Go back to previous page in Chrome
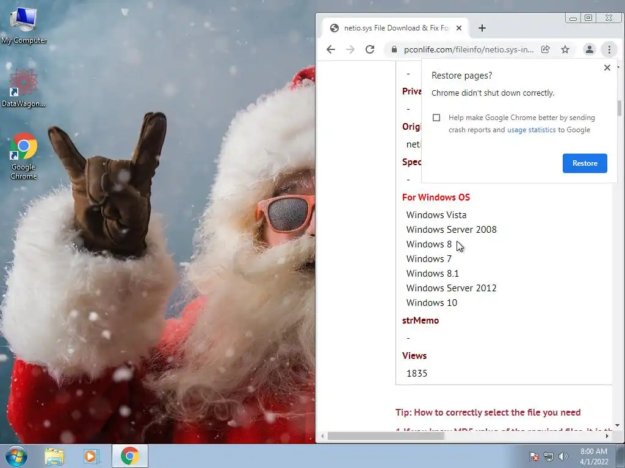Image resolution: width=625 pixels, height=468 pixels. [331, 49]
